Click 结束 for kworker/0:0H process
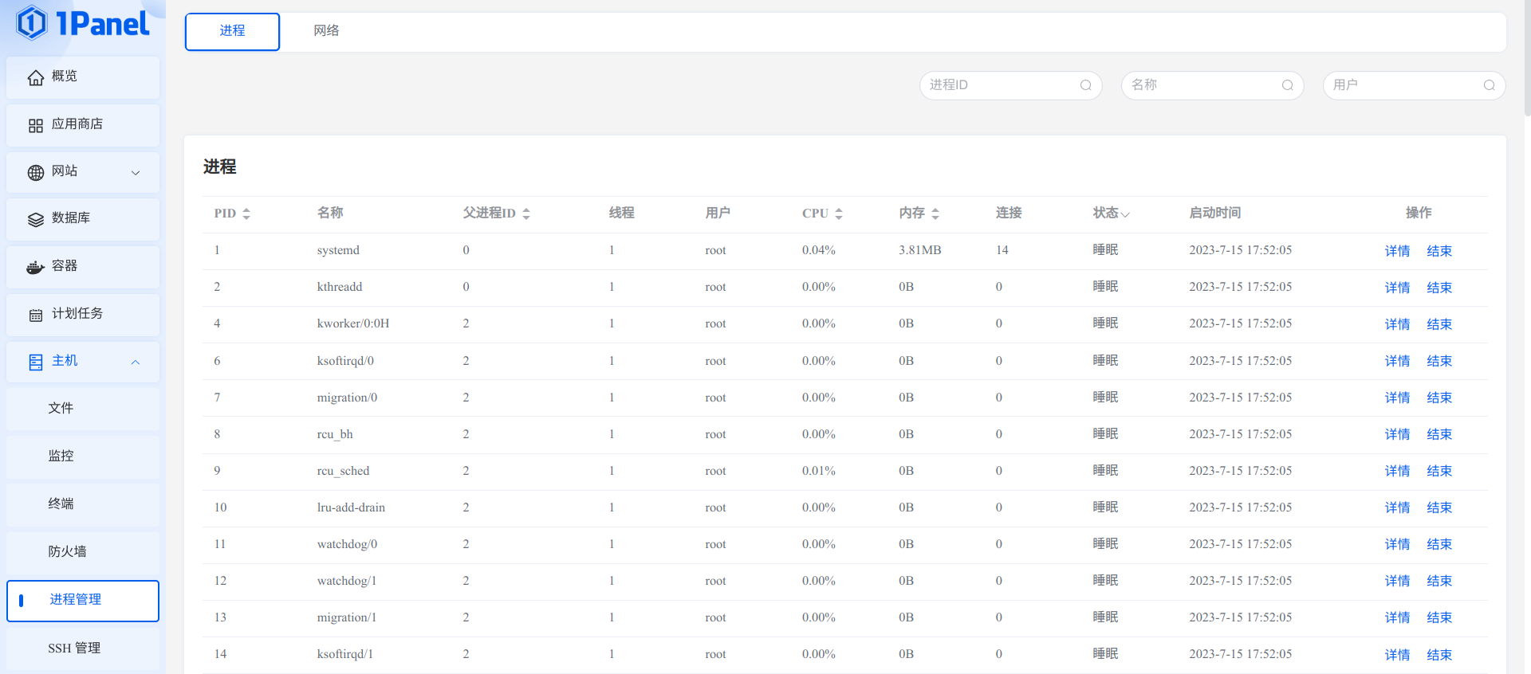This screenshot has width=1531, height=674. pos(1439,324)
